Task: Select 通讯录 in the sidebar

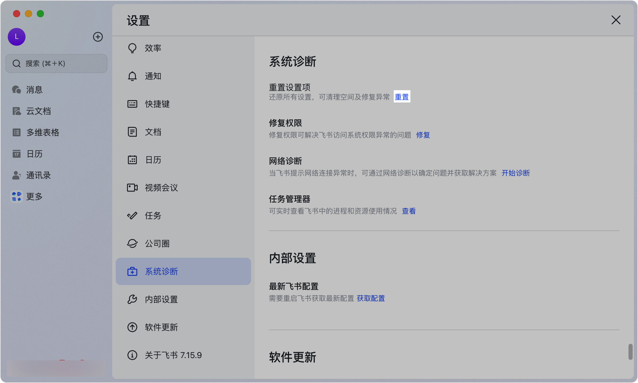Action: click(x=38, y=175)
